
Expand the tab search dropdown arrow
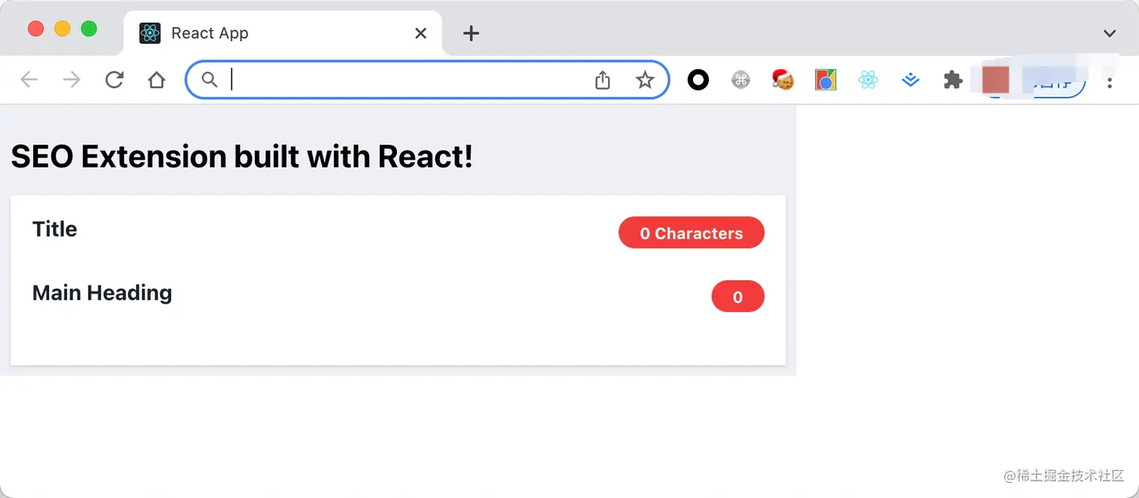tap(1110, 33)
